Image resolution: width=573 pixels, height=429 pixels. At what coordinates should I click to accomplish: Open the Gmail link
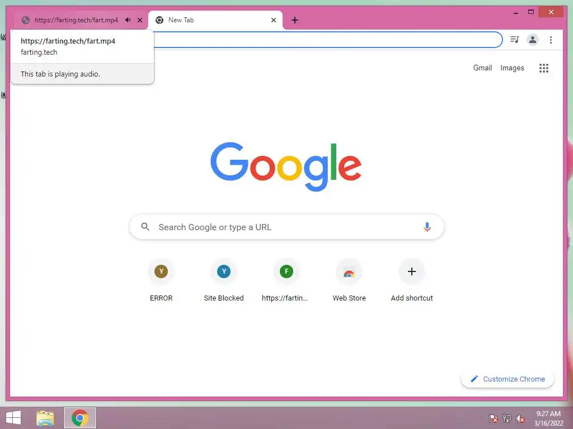coord(482,68)
